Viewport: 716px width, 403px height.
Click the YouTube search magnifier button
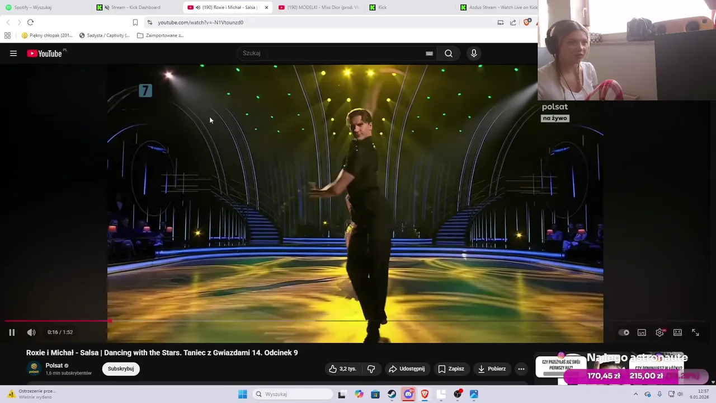tap(449, 53)
